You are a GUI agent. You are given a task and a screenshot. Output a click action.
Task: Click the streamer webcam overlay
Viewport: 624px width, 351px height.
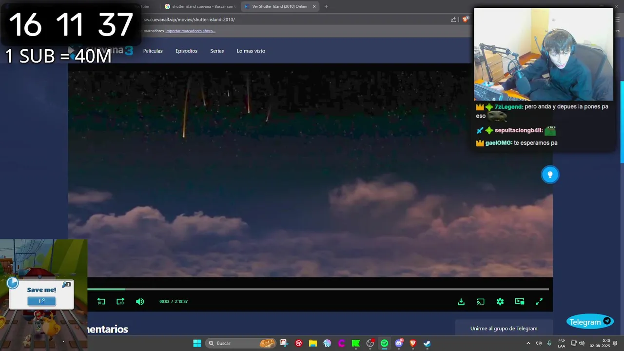[544, 54]
